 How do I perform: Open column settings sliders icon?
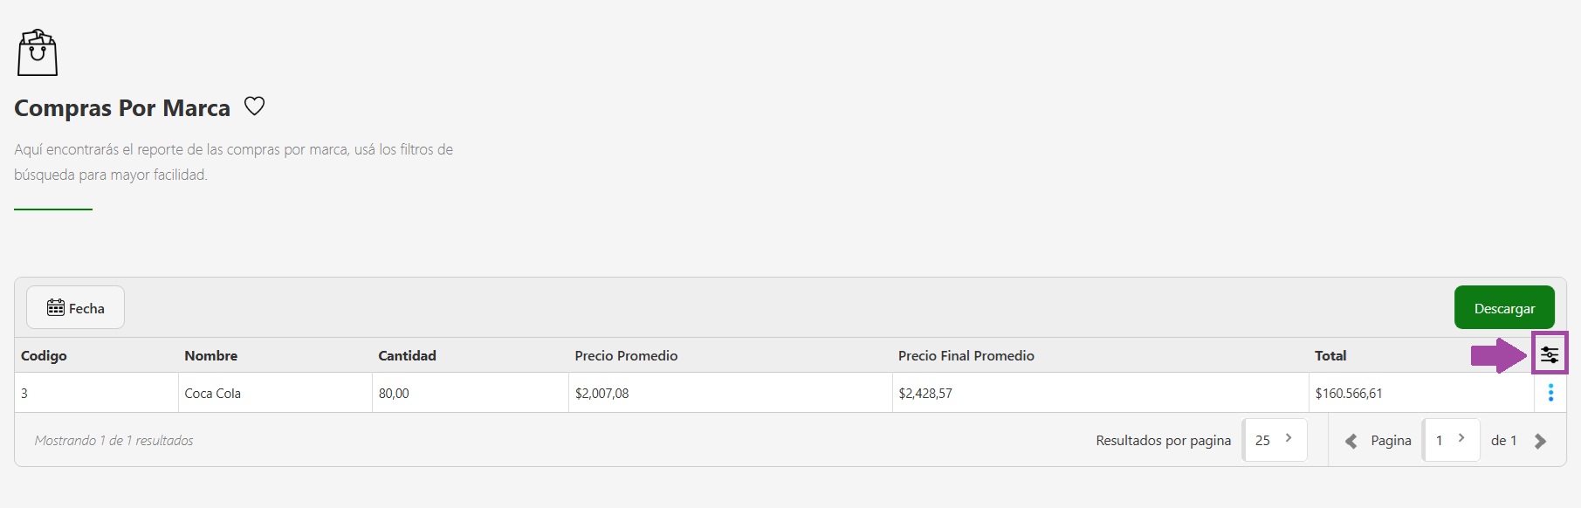coord(1550,354)
